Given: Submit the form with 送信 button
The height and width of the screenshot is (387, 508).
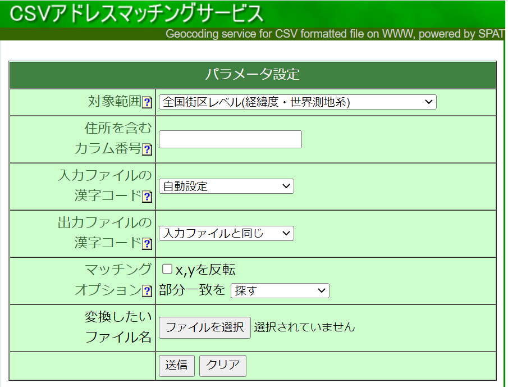Looking at the screenshot, I should point(177,365).
